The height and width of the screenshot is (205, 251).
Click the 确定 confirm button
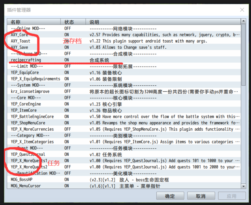170,196
